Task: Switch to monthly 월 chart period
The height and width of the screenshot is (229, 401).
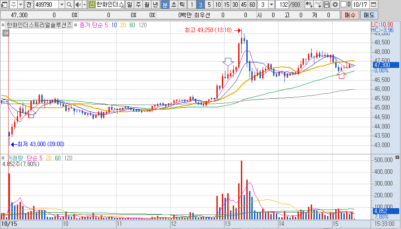Action: pos(147,5)
